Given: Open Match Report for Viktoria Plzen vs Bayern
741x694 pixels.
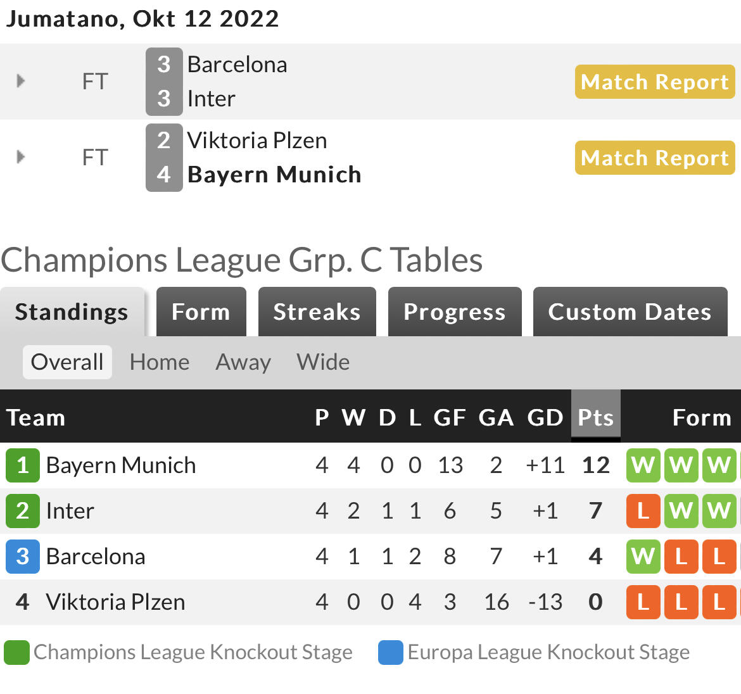Looking at the screenshot, I should 654,157.
